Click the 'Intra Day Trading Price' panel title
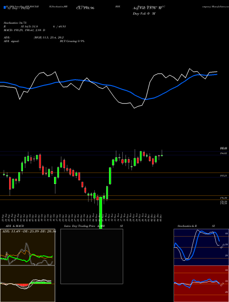The width and height of the screenshot is (229, 302). click(x=79, y=226)
